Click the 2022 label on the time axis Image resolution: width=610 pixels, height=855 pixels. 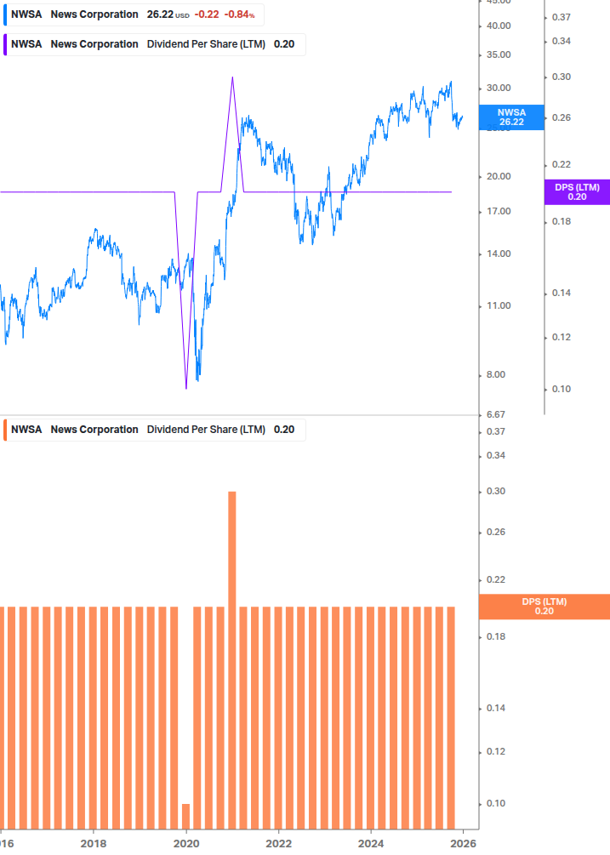[278, 844]
